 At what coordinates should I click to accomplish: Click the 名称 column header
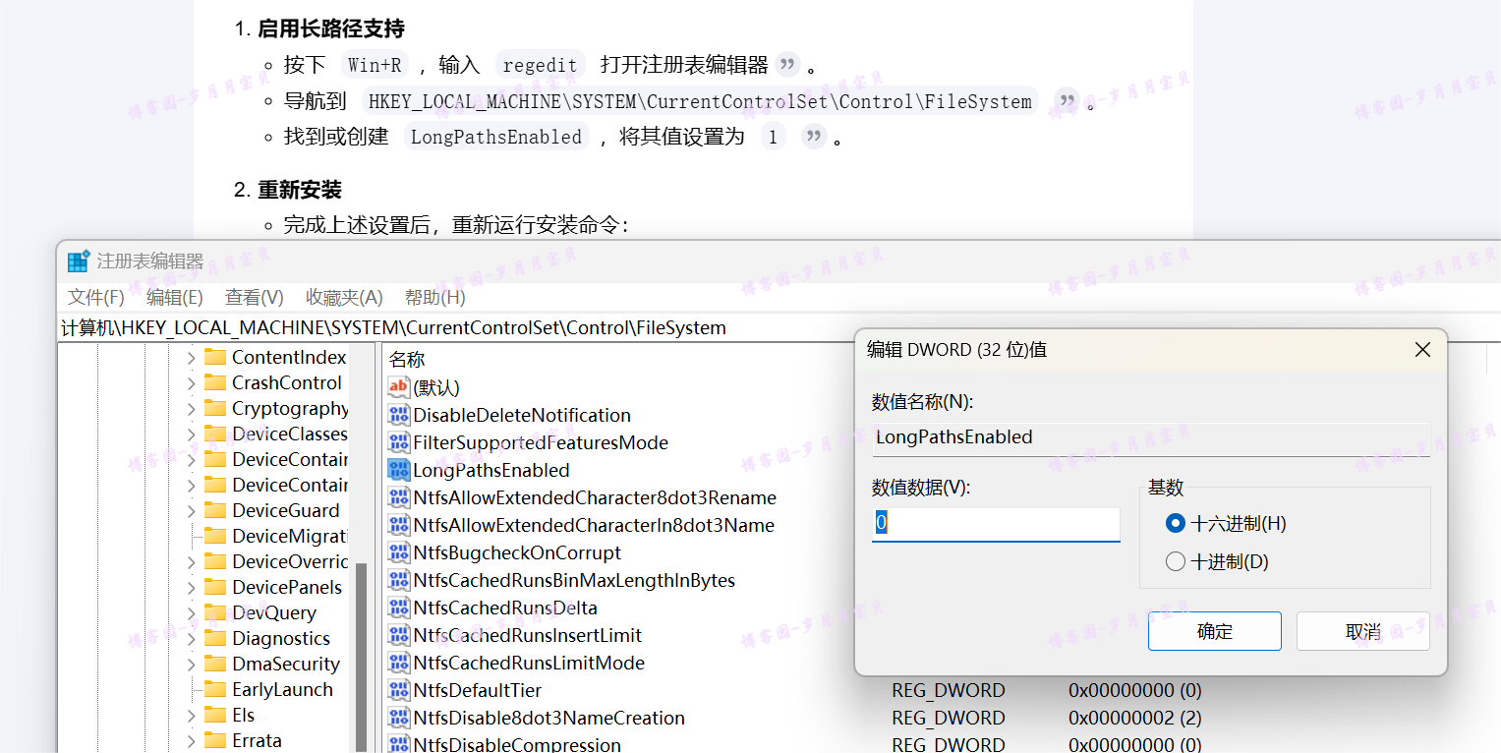pyautogui.click(x=407, y=360)
